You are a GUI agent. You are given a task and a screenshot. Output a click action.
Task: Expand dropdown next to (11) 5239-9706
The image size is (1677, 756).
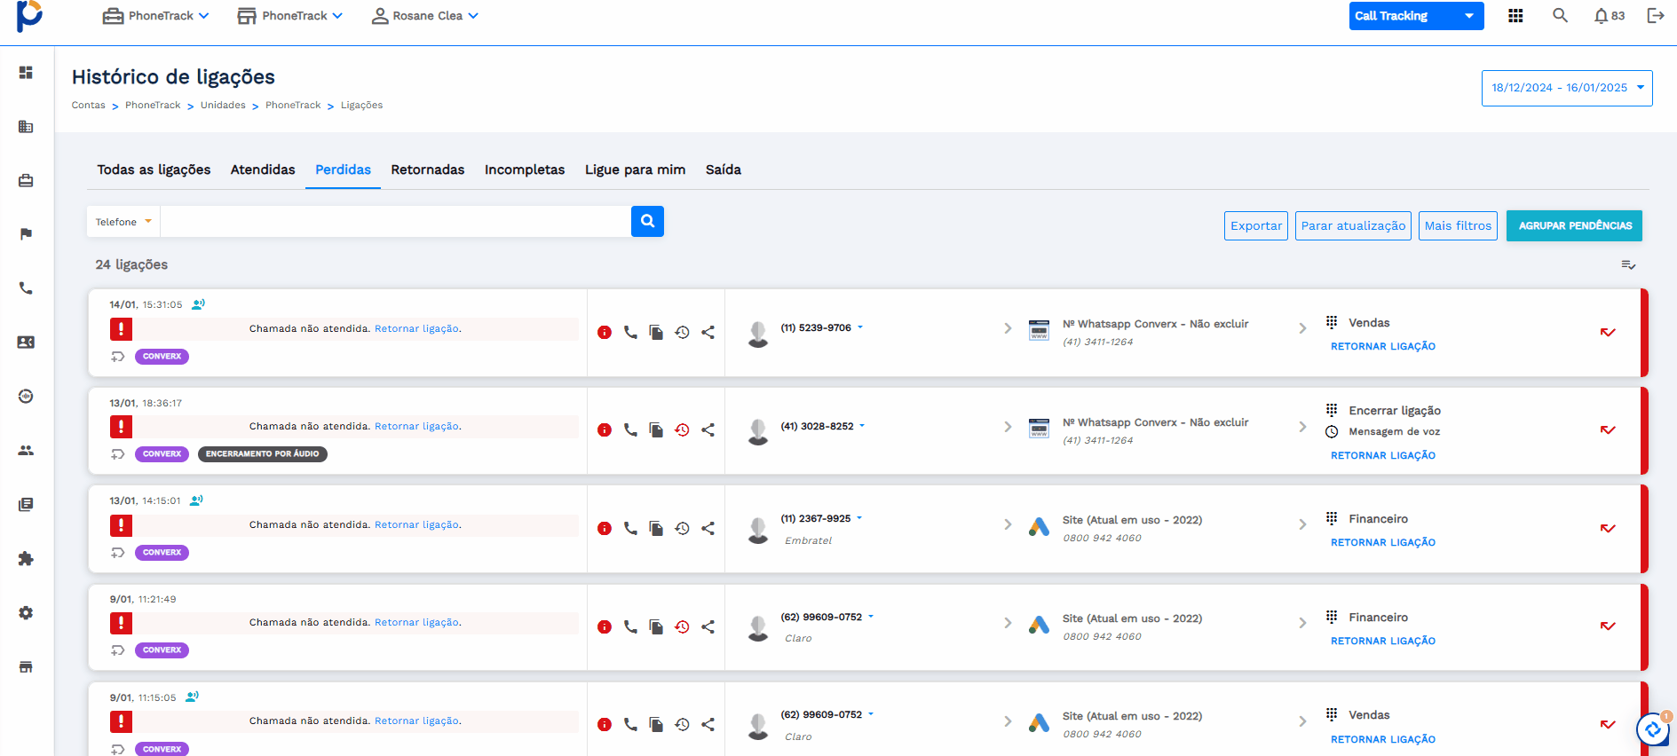[860, 327]
